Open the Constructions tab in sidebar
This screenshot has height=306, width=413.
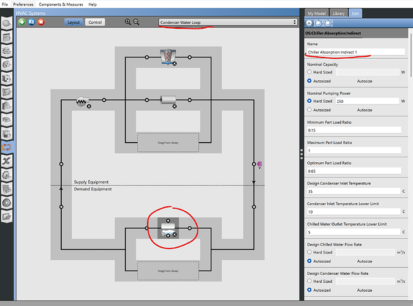[7, 51]
